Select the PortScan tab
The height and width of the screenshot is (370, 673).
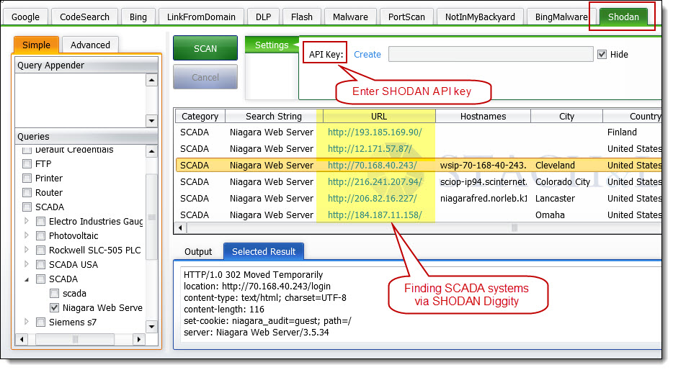(406, 17)
